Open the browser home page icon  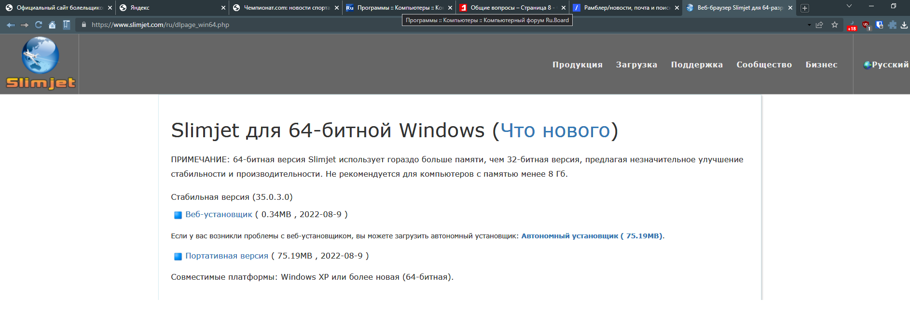click(52, 25)
